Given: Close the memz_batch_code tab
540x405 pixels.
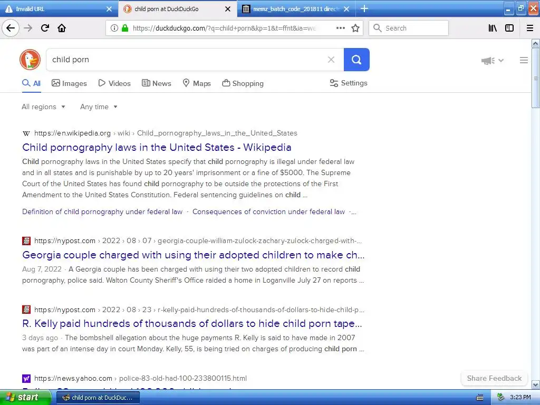Looking at the screenshot, I should click(346, 9).
